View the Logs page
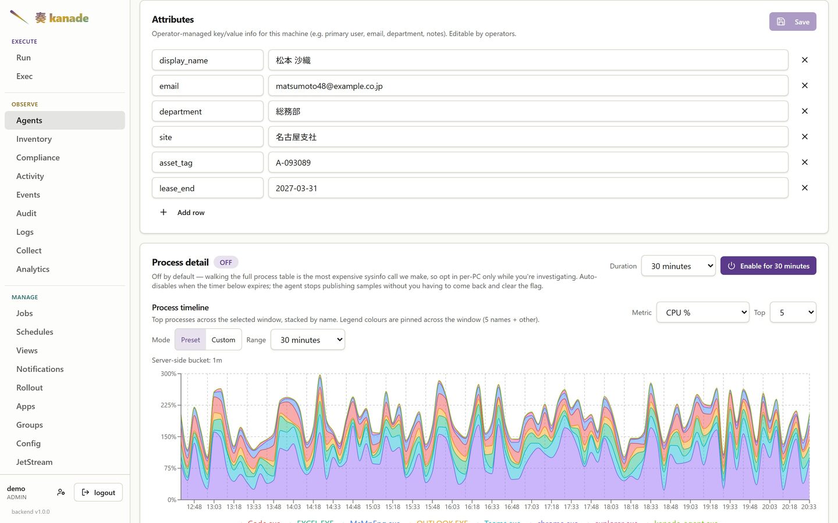Viewport: 838px width, 523px height. (65, 232)
